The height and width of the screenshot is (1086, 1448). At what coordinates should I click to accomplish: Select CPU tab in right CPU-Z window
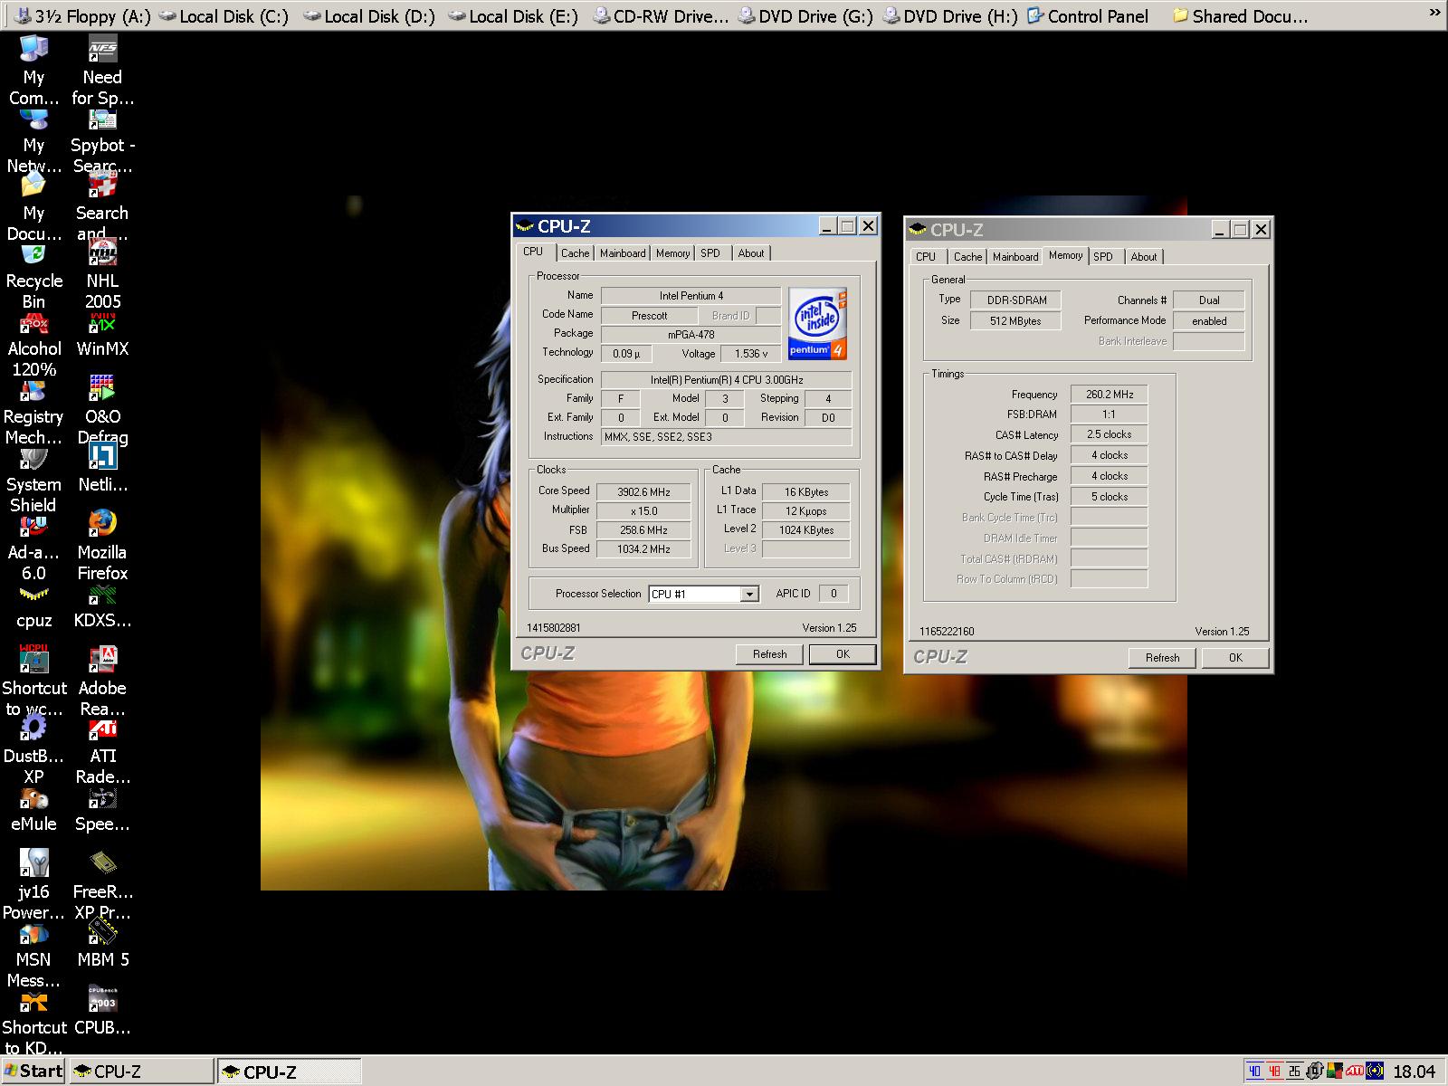tap(926, 257)
